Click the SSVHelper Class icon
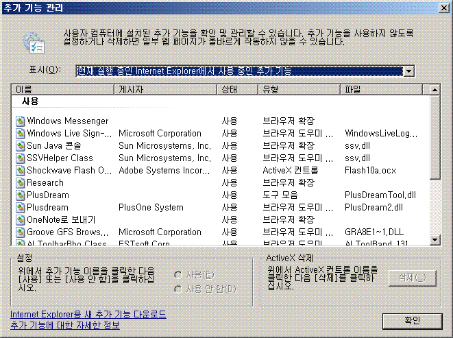The height and width of the screenshot is (338, 453). 20,158
